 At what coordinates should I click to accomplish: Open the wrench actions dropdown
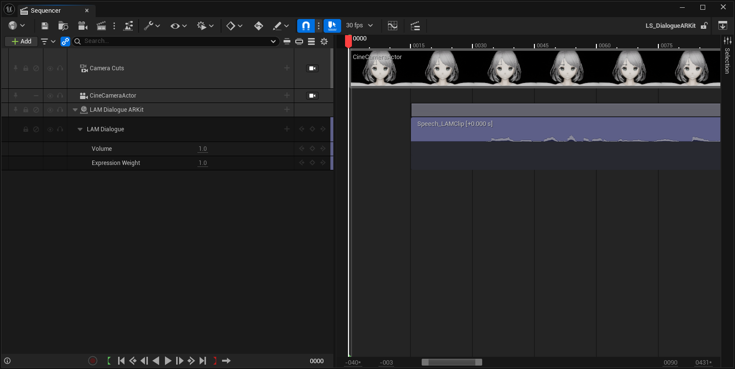point(152,26)
